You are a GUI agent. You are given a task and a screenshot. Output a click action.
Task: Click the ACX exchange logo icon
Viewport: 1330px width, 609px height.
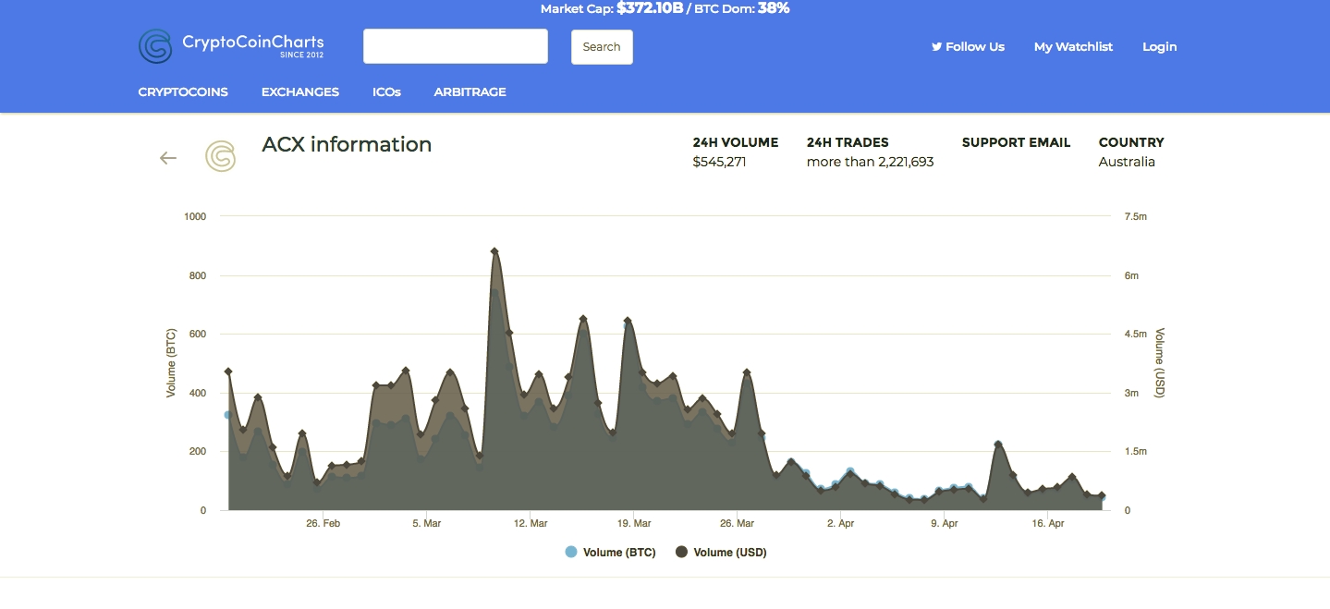click(x=220, y=157)
